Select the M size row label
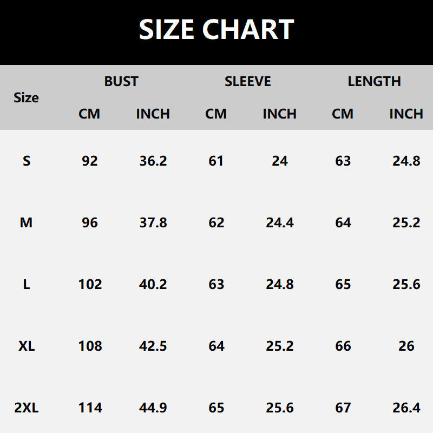This screenshot has width=433, height=433. tap(26, 222)
